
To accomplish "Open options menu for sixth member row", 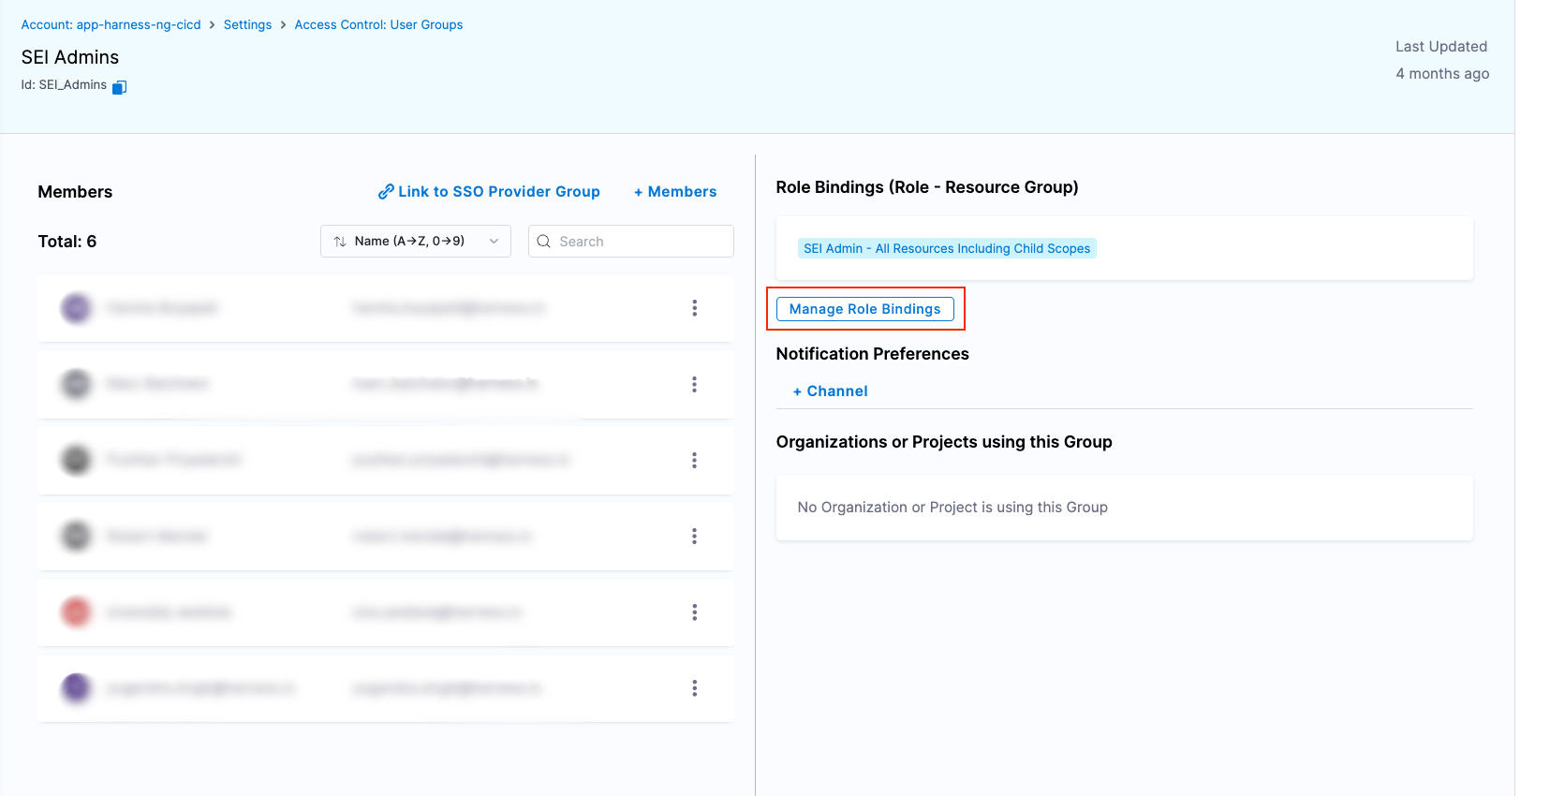I will 694,688.
